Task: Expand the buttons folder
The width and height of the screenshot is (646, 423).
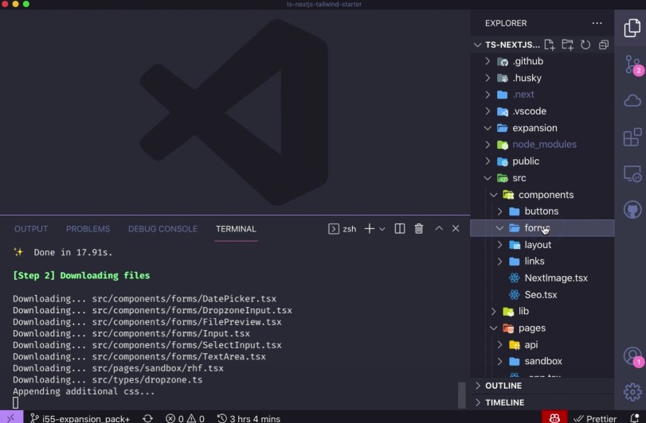Action: (542, 211)
